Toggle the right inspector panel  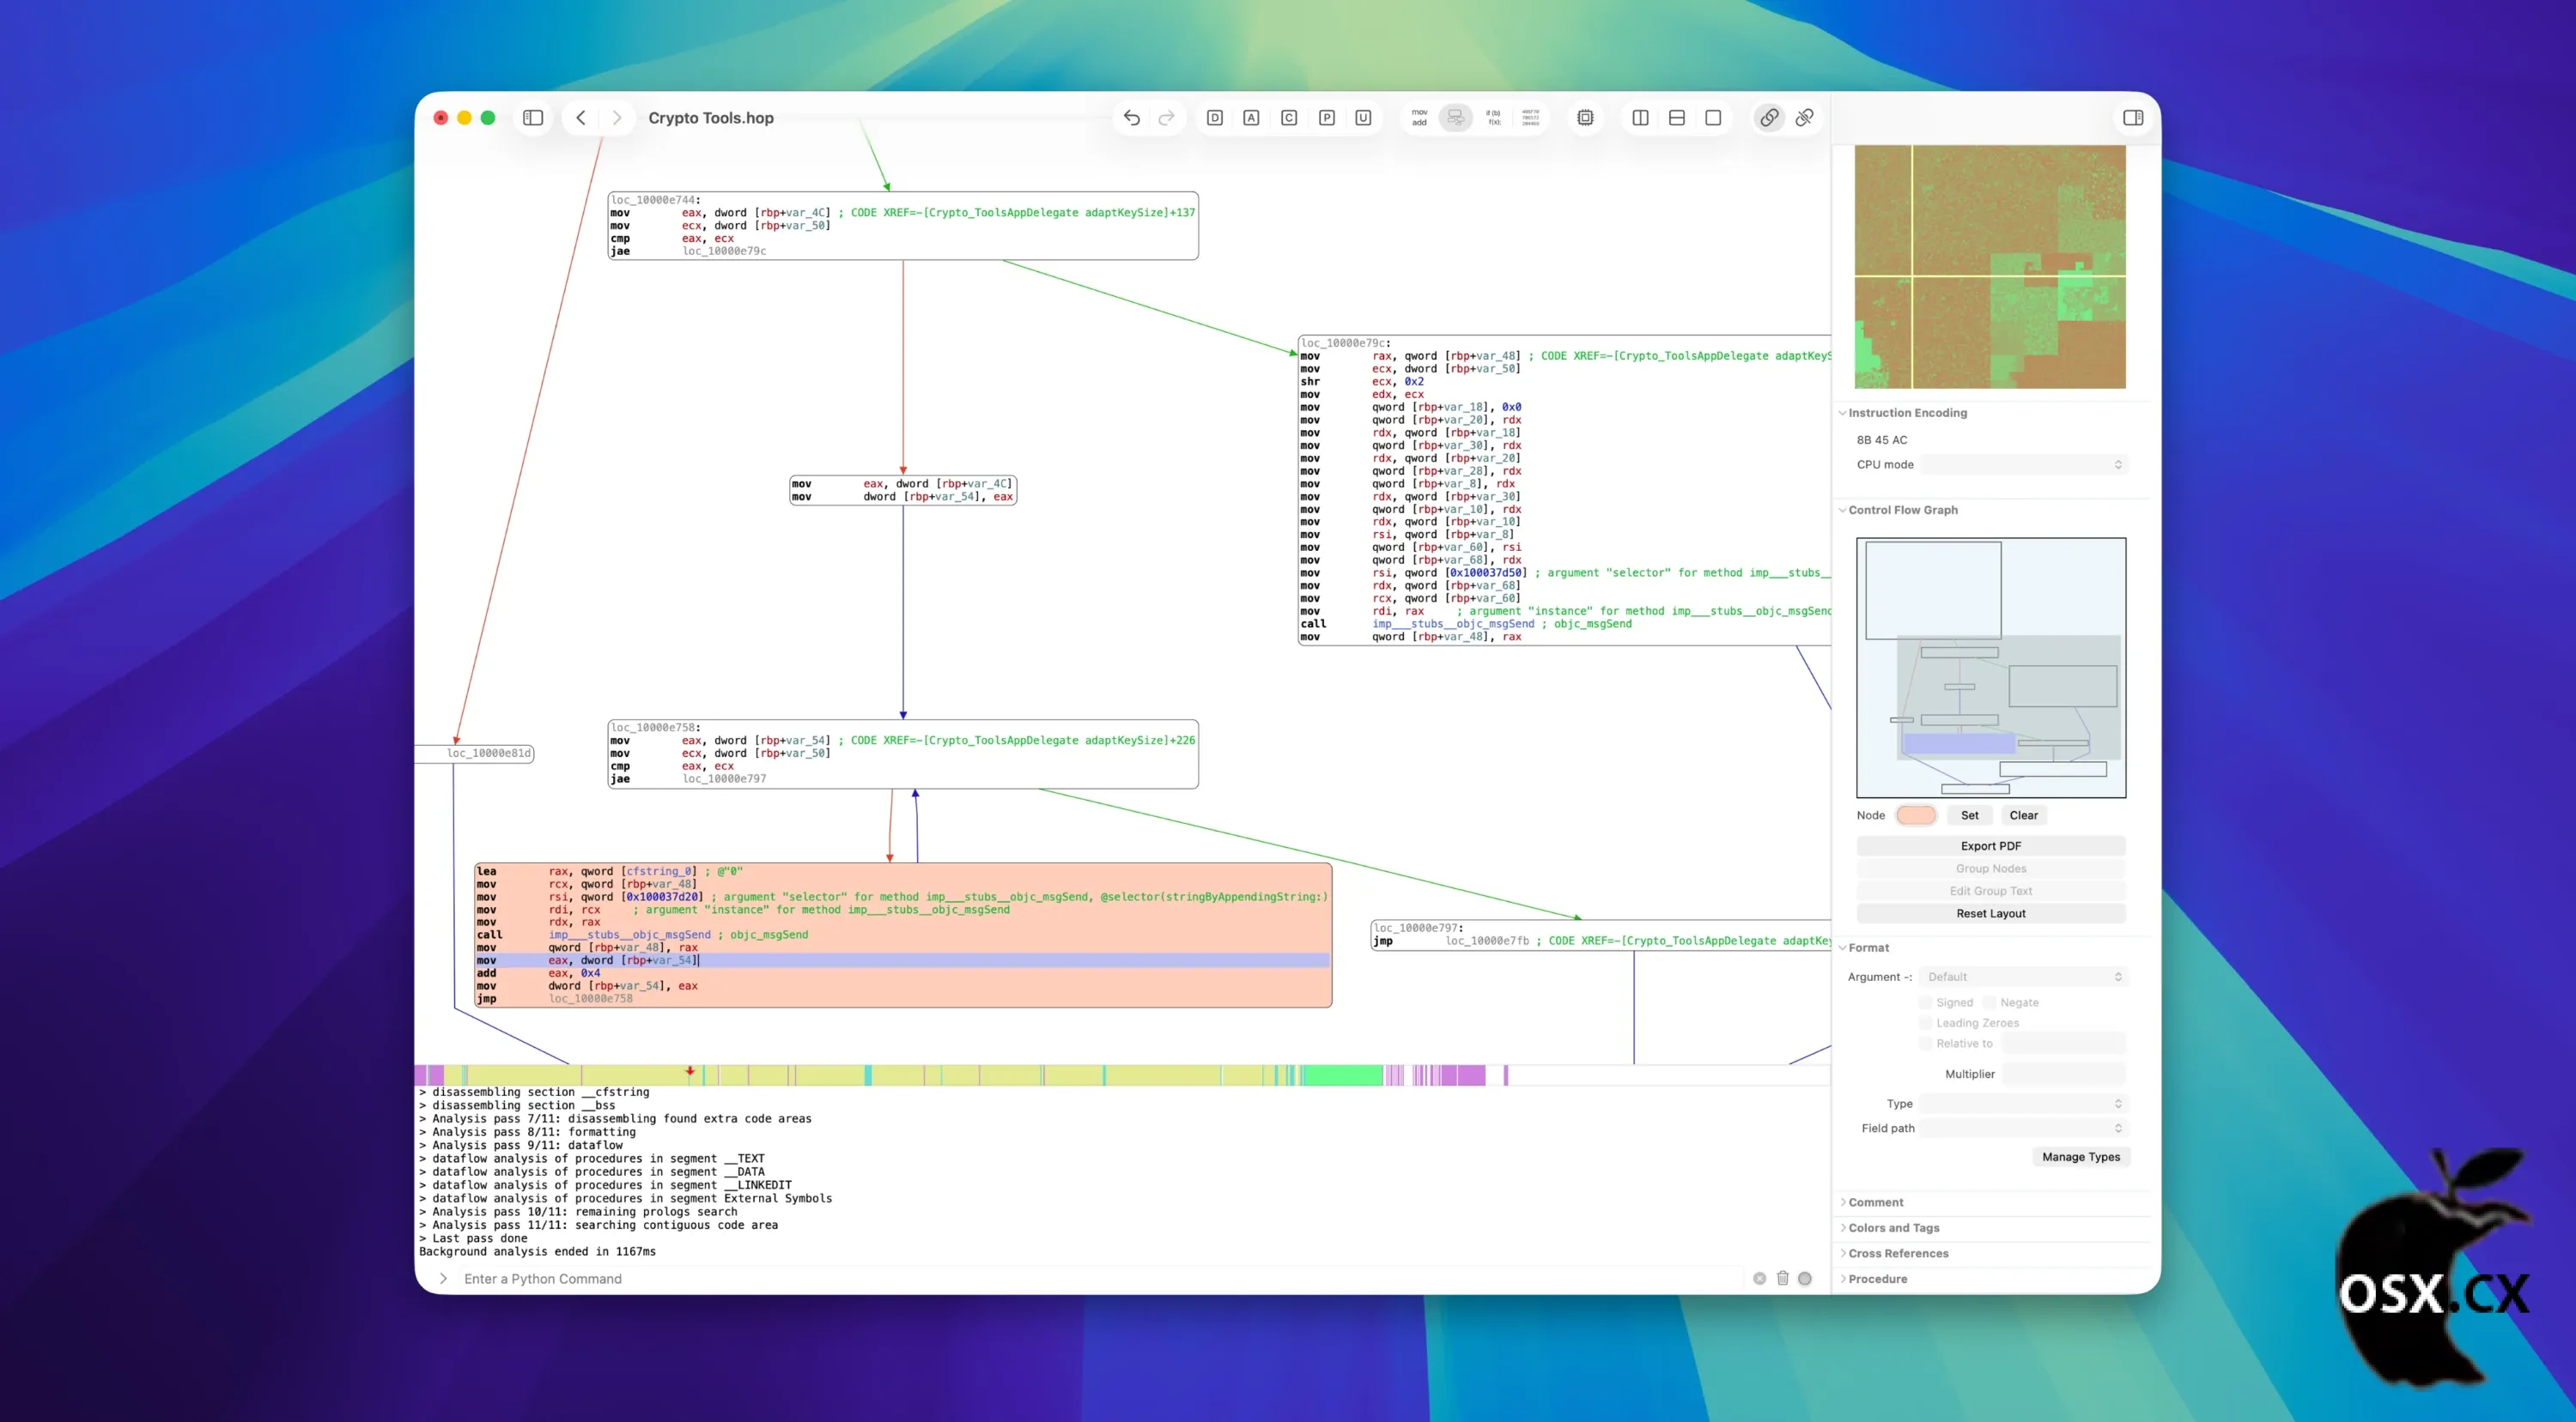coord(2133,118)
